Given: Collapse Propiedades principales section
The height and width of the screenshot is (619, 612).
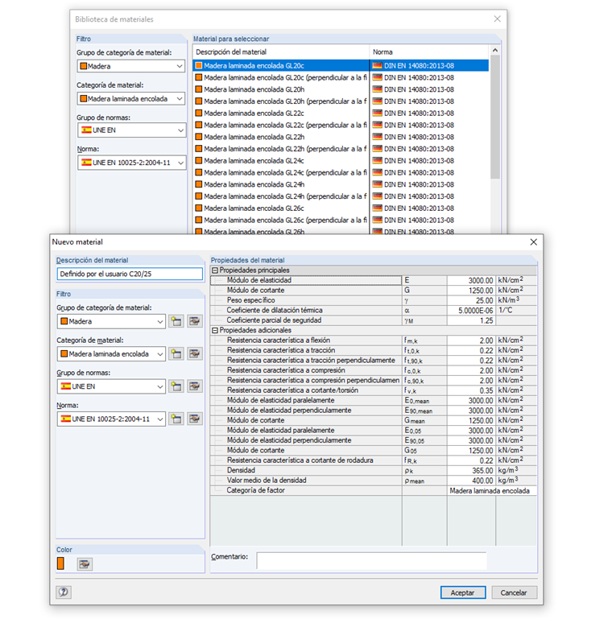Looking at the screenshot, I should pos(215,270).
